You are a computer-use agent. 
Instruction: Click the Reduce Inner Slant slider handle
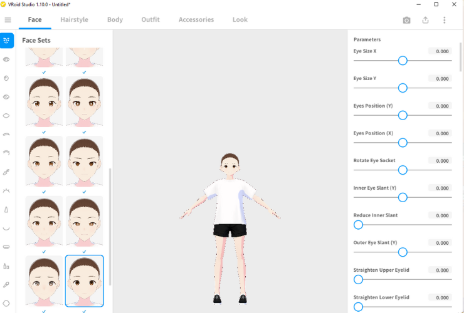[x=358, y=225]
